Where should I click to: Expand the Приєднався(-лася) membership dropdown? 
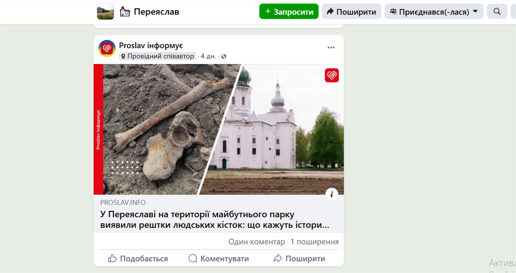(434, 12)
